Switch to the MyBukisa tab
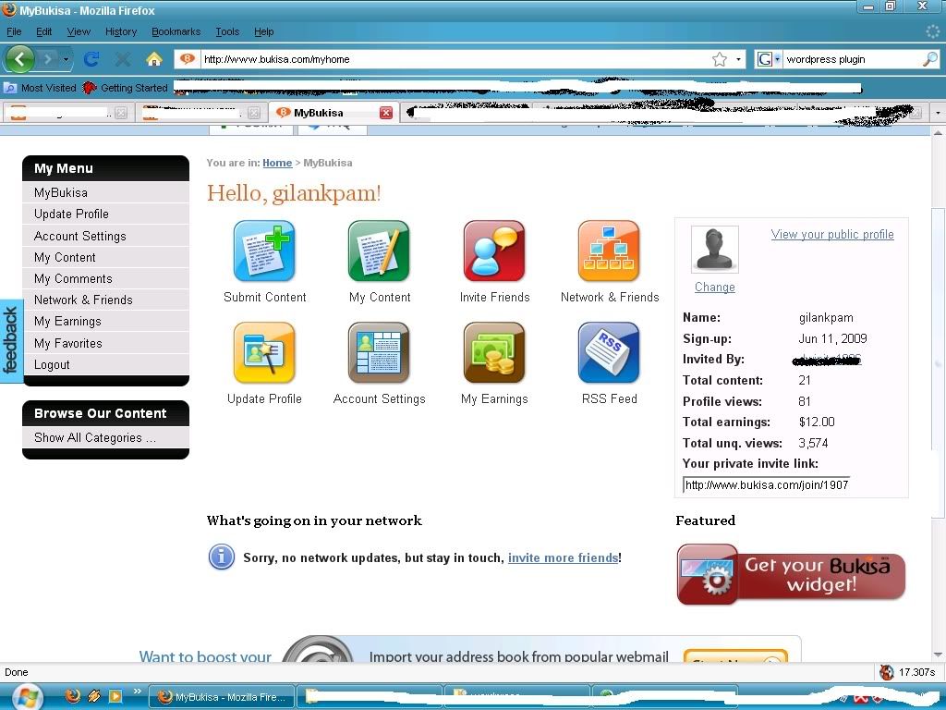Screen dimensions: 946x710 click(x=333, y=113)
